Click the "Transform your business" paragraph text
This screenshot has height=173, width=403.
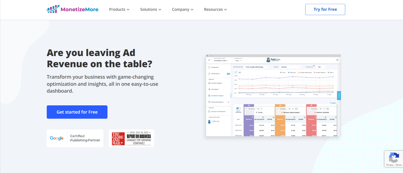point(103,84)
